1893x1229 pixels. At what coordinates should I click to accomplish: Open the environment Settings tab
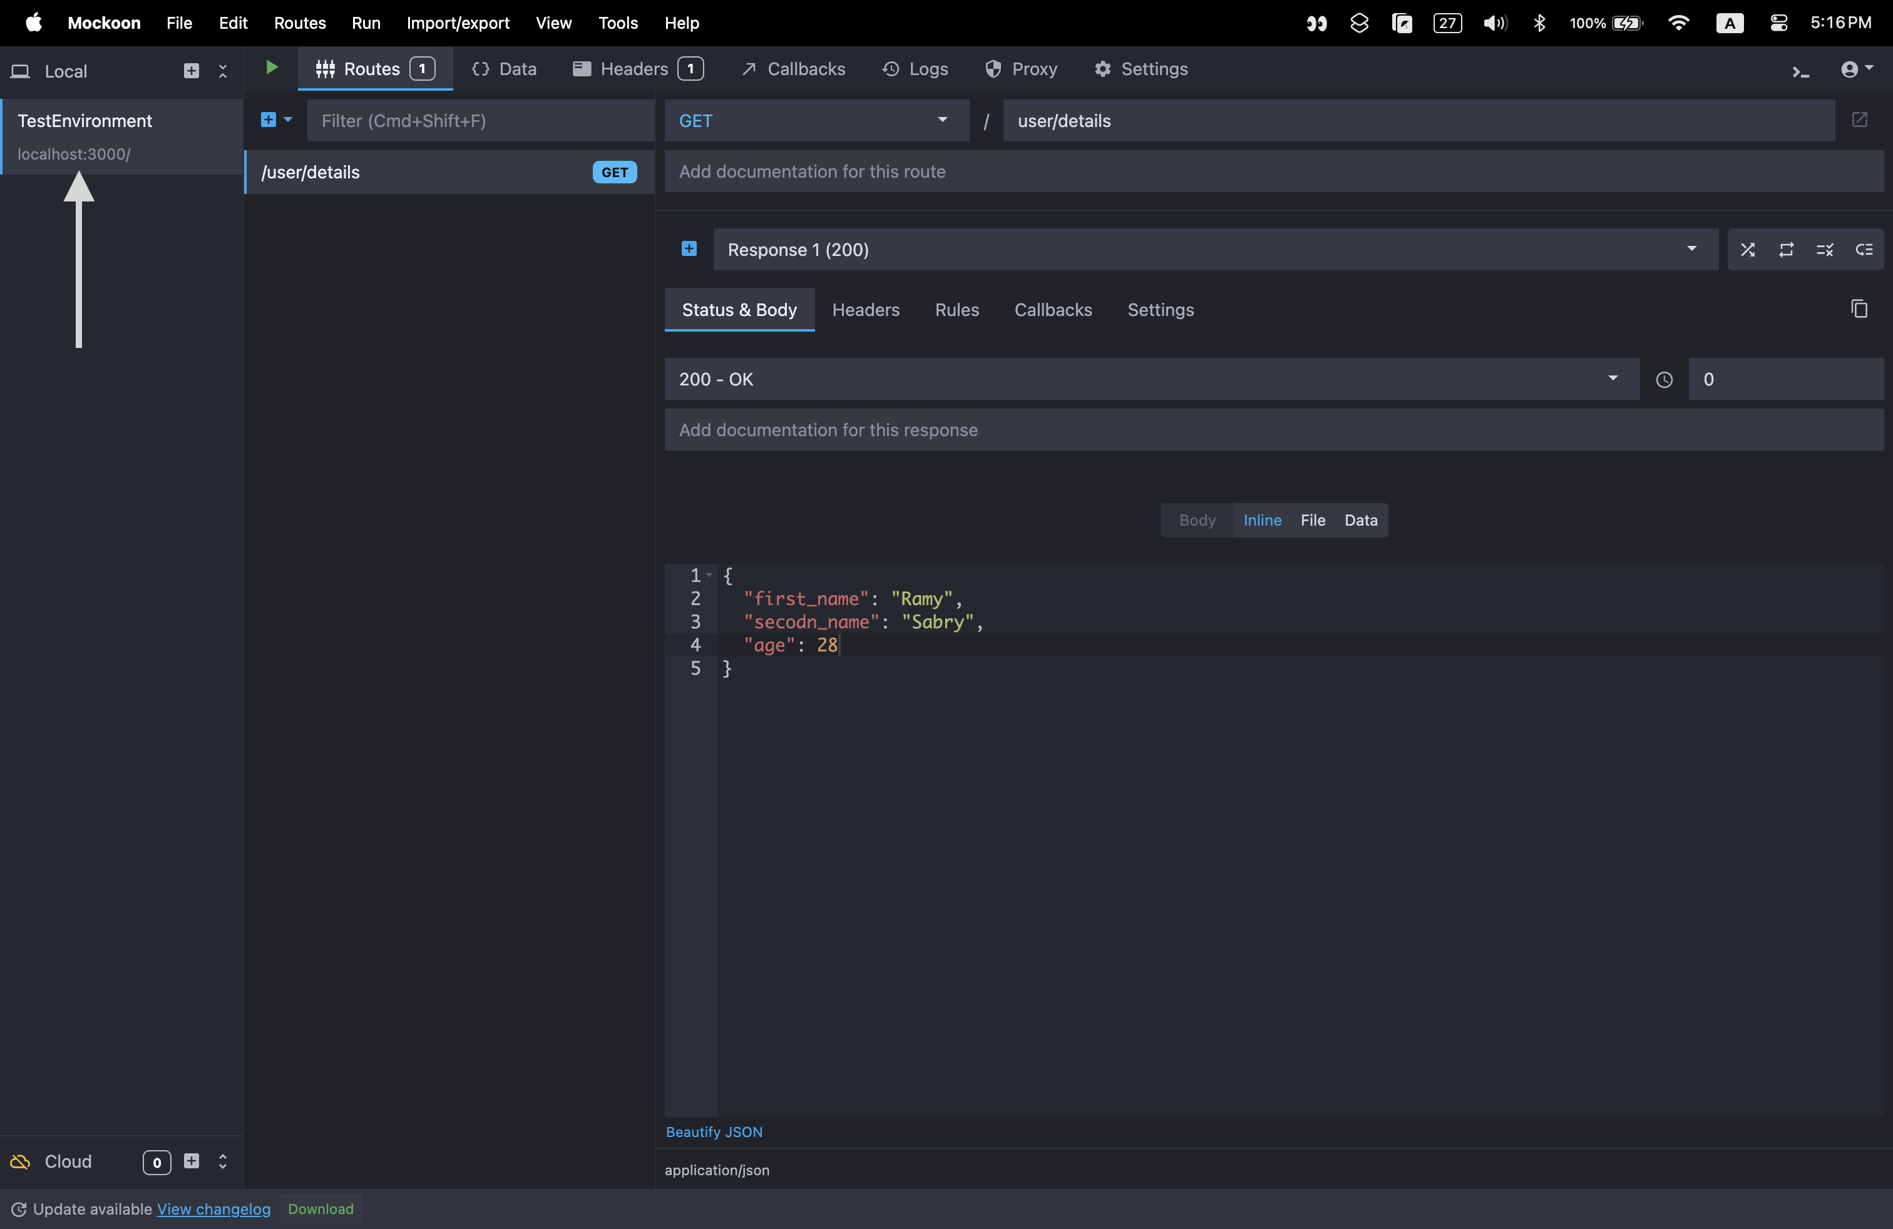click(1141, 69)
